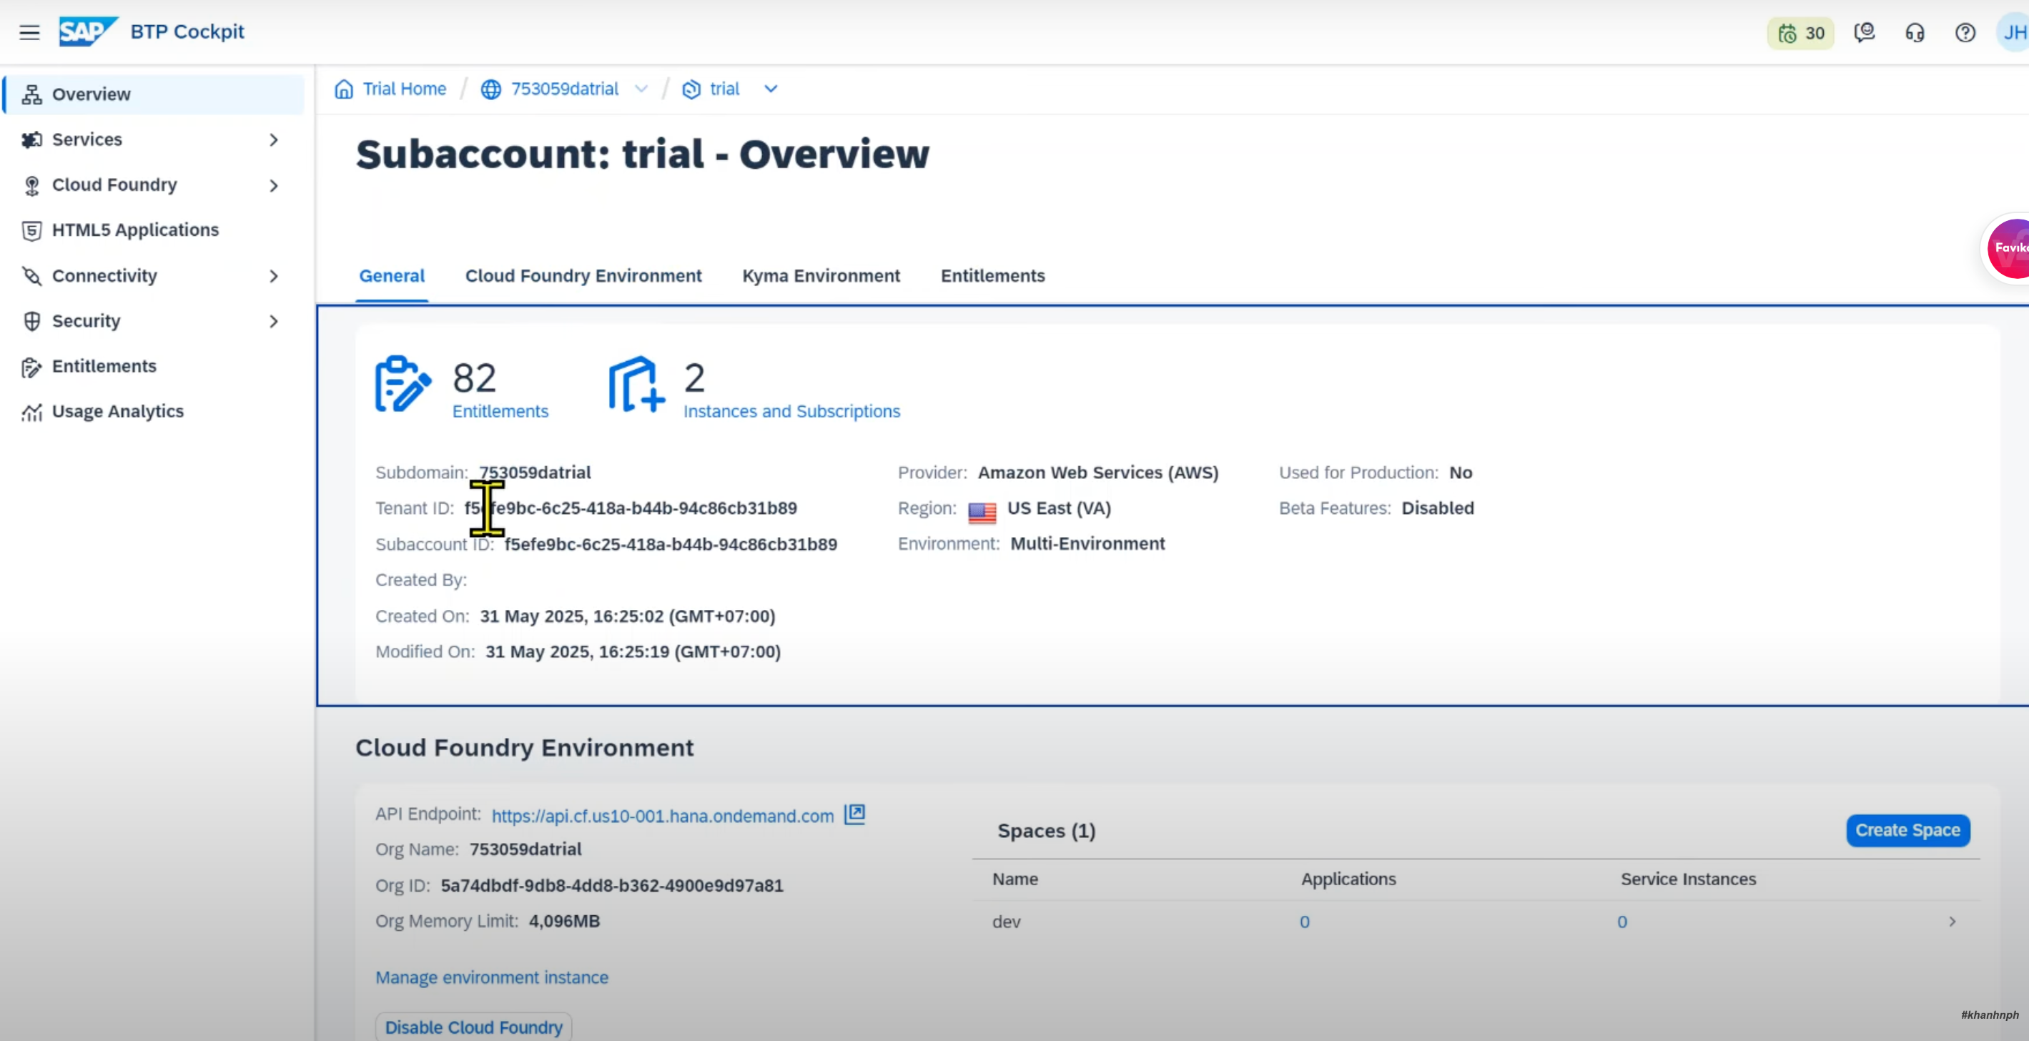Switch to the General tab
This screenshot has width=2029, height=1041.
[x=392, y=277]
